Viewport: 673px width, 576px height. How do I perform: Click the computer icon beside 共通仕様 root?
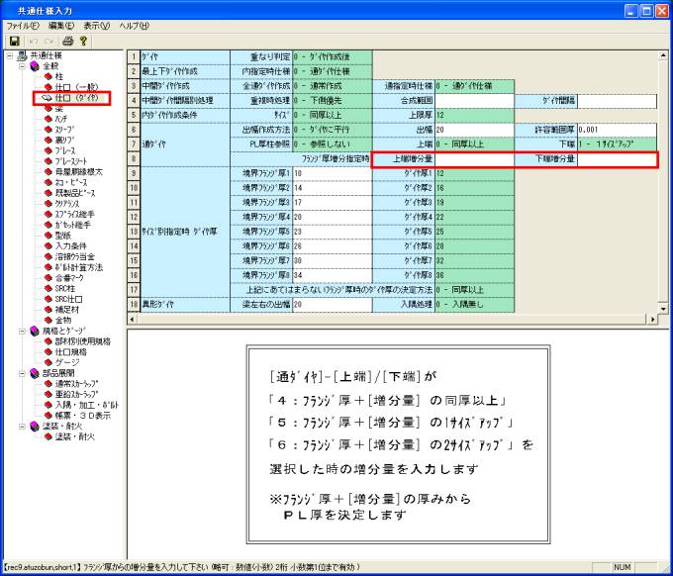pyautogui.click(x=23, y=55)
